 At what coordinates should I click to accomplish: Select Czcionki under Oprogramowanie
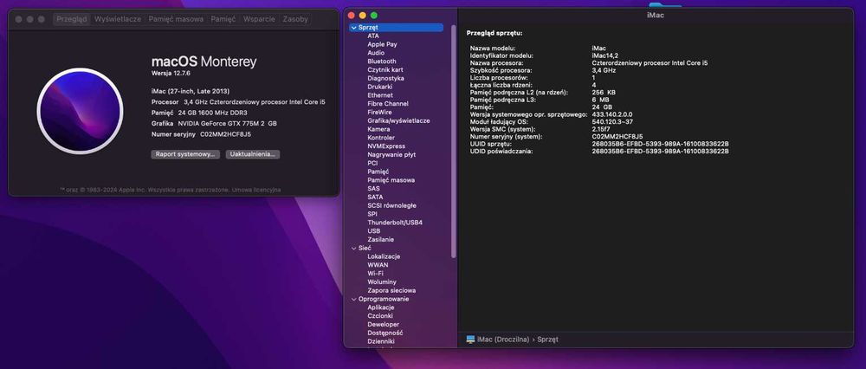pos(380,316)
